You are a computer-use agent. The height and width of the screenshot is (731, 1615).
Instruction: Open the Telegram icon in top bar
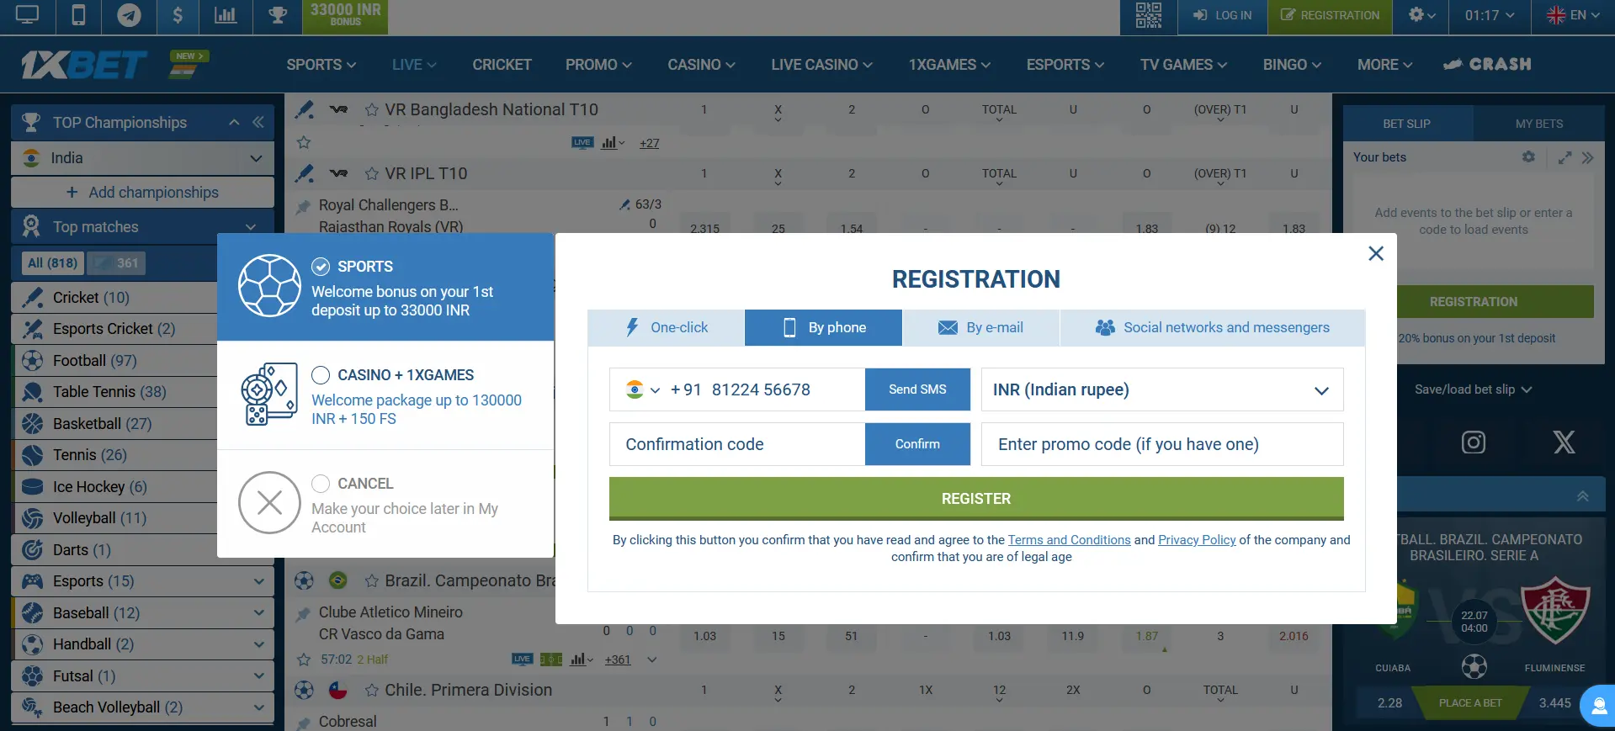click(x=129, y=15)
